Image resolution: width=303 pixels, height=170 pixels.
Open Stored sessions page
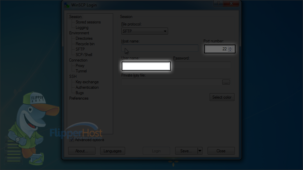coord(88,22)
